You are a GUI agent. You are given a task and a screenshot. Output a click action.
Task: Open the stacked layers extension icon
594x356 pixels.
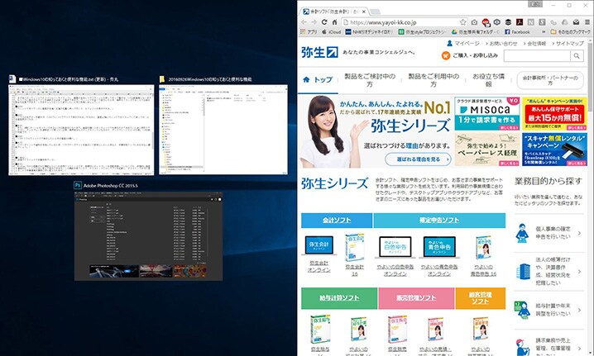pos(509,22)
